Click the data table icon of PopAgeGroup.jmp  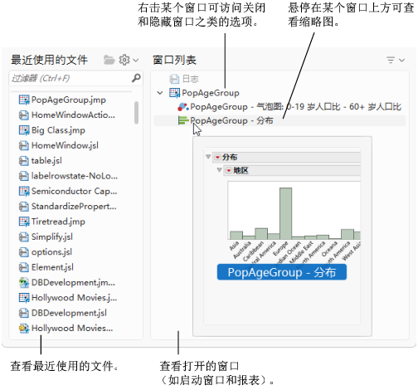(x=24, y=100)
